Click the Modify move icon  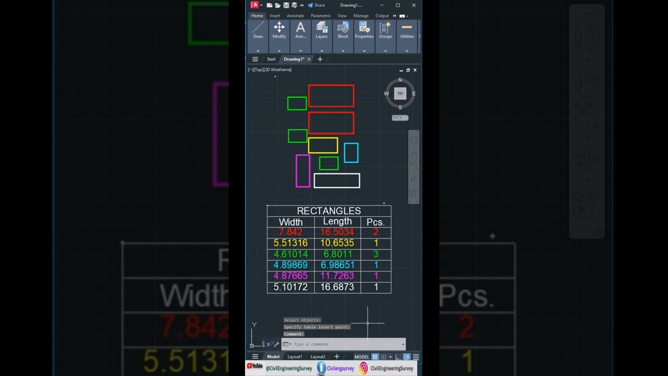click(x=279, y=27)
